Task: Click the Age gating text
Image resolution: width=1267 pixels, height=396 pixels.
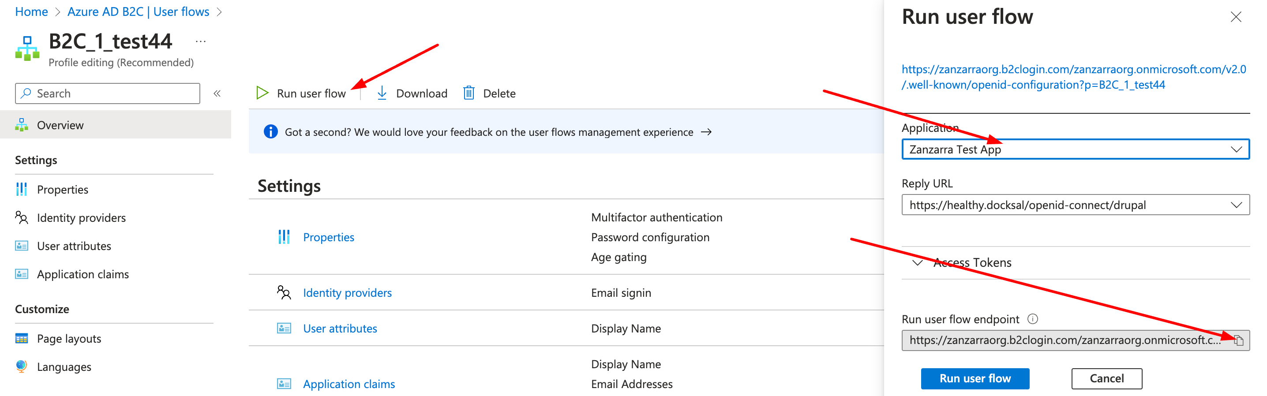Action: (619, 257)
